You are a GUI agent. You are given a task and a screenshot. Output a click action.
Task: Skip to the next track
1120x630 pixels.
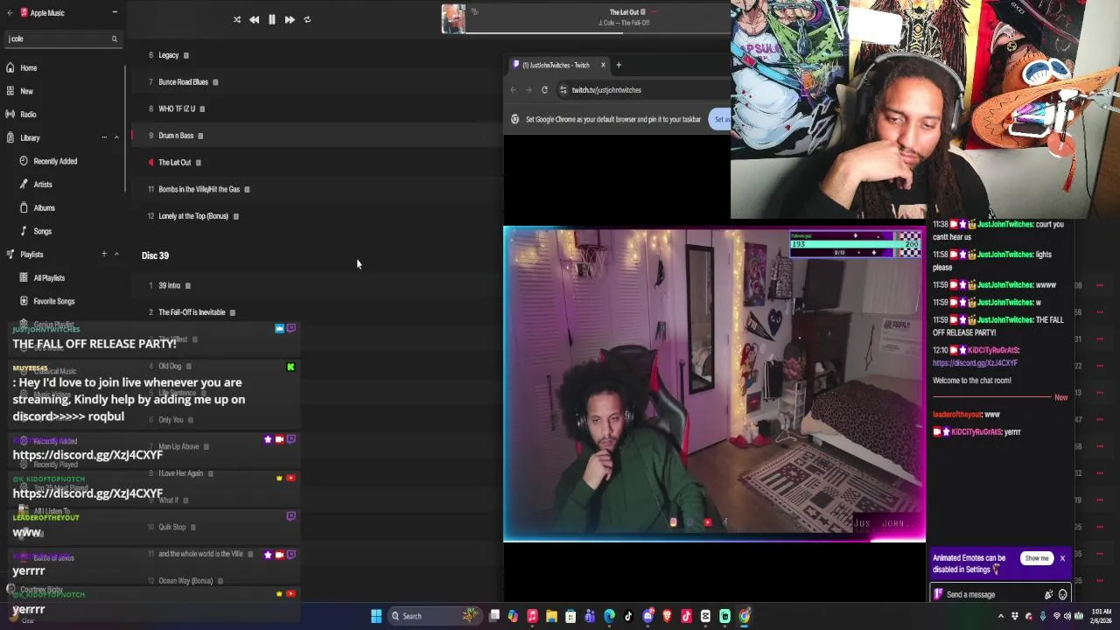(290, 19)
